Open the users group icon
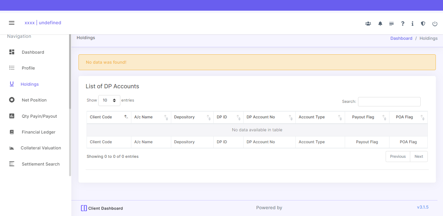Viewport: 443px width, 216px height. [368, 24]
